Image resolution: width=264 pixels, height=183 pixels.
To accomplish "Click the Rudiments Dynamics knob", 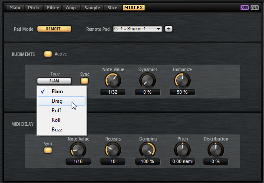I will 148,80.
